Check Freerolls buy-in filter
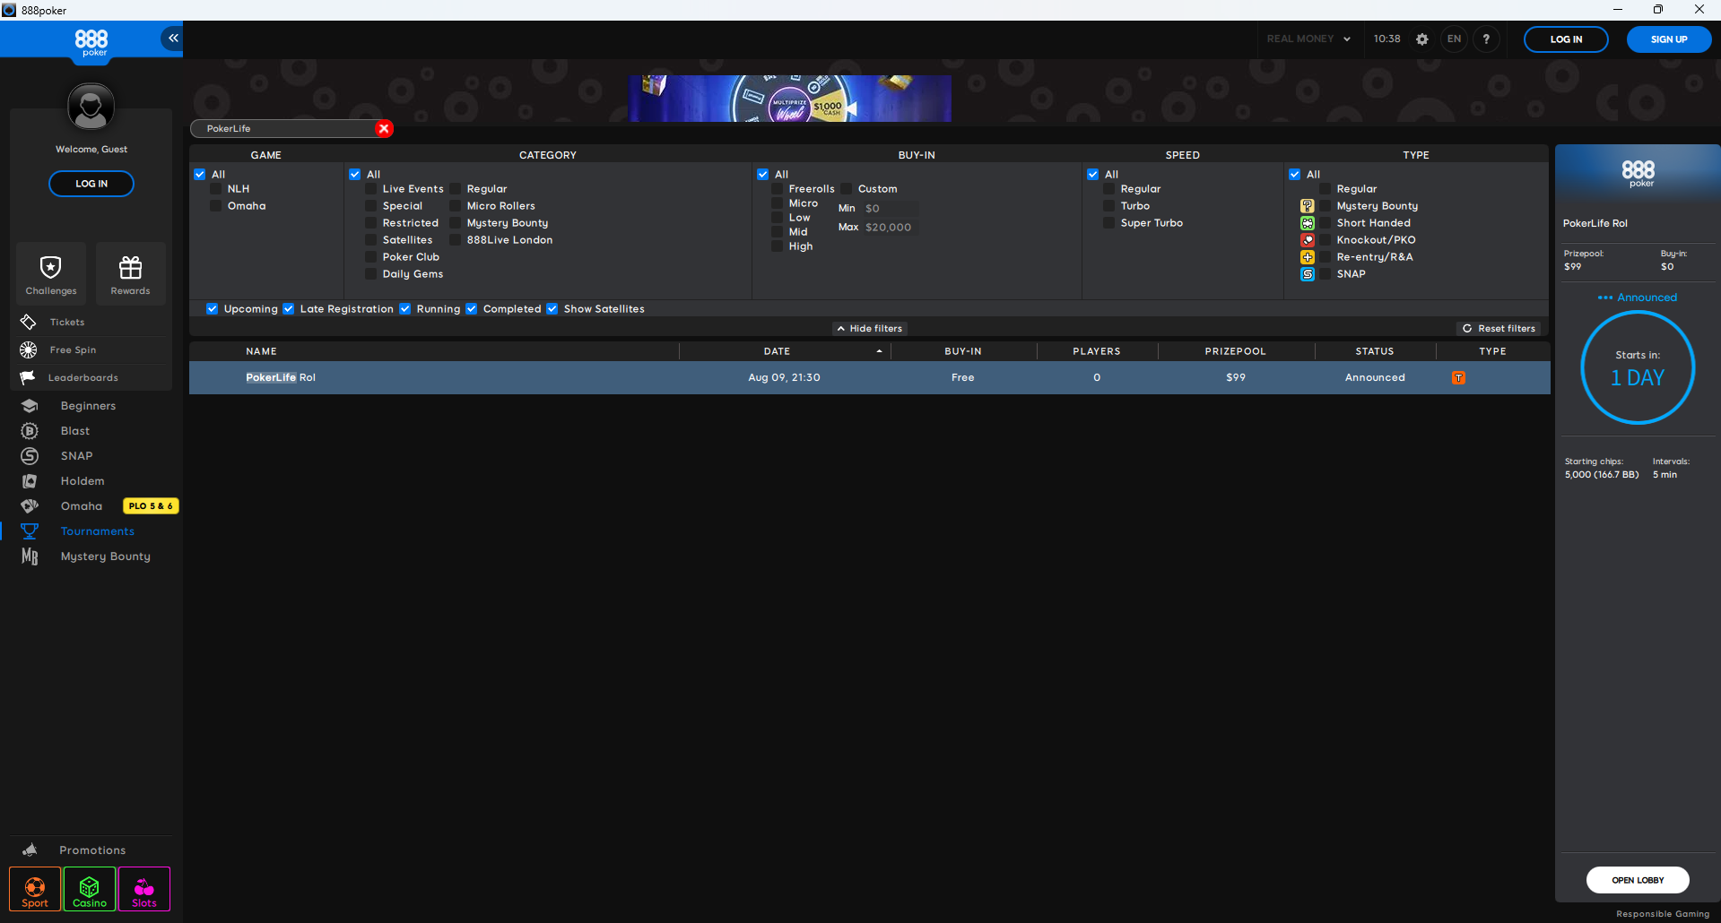The height and width of the screenshot is (923, 1721). coord(778,189)
